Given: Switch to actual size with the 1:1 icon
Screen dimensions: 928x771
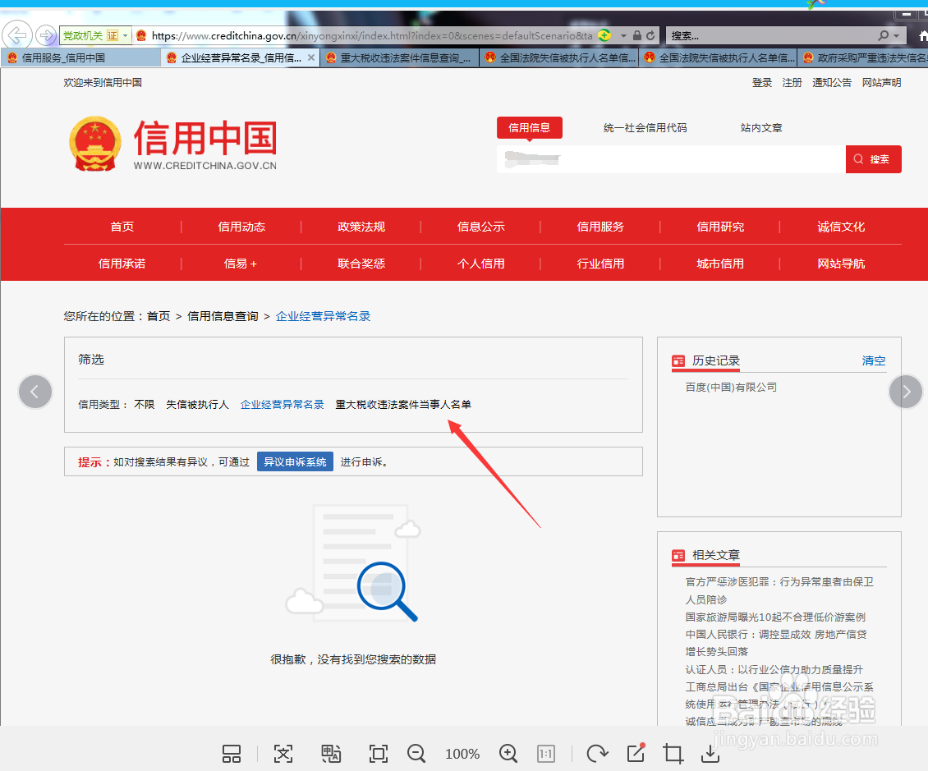Looking at the screenshot, I should click(x=546, y=753).
